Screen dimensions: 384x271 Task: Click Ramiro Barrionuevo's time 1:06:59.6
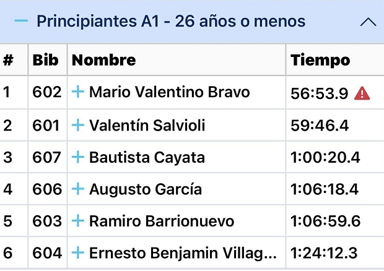point(325,222)
